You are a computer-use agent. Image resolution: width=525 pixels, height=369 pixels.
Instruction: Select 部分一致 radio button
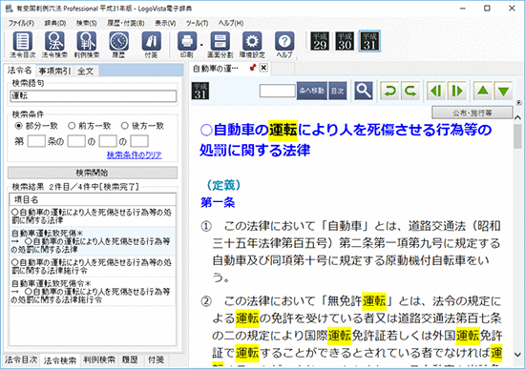[19, 126]
